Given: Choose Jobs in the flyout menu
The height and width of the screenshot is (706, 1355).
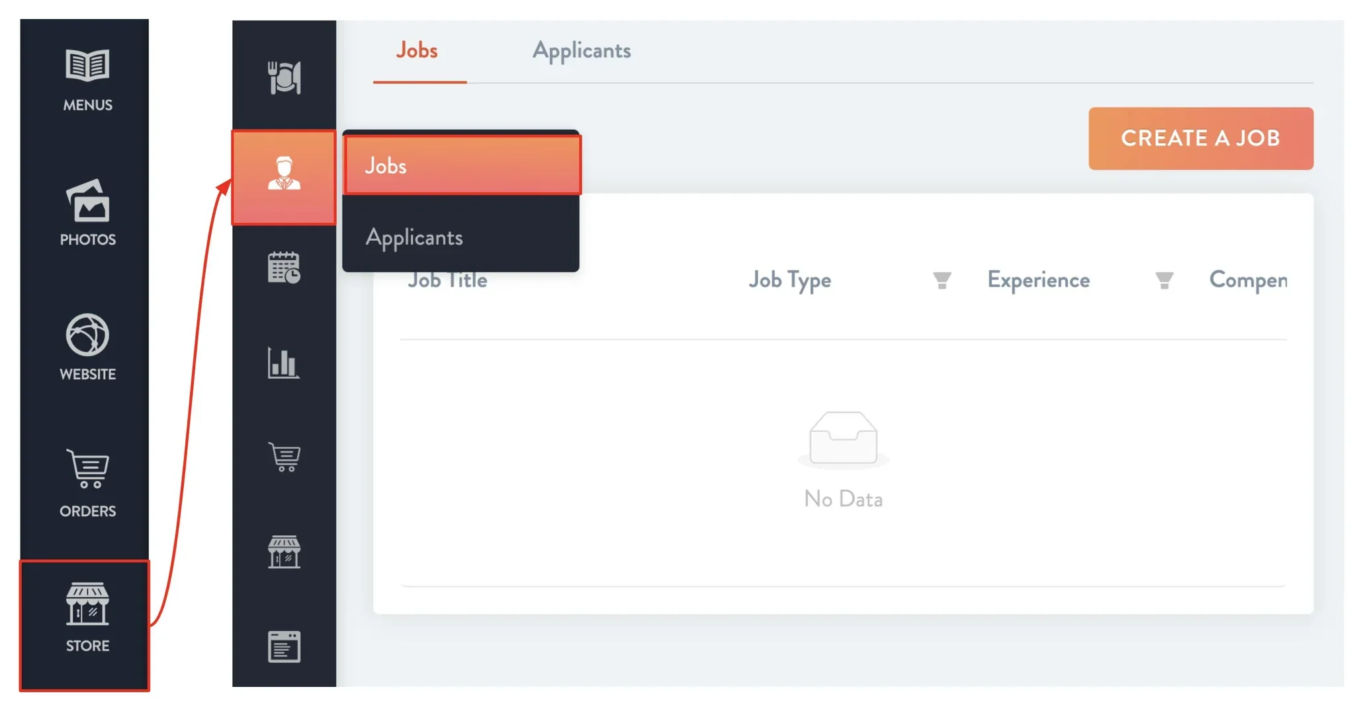Looking at the screenshot, I should coord(462,165).
